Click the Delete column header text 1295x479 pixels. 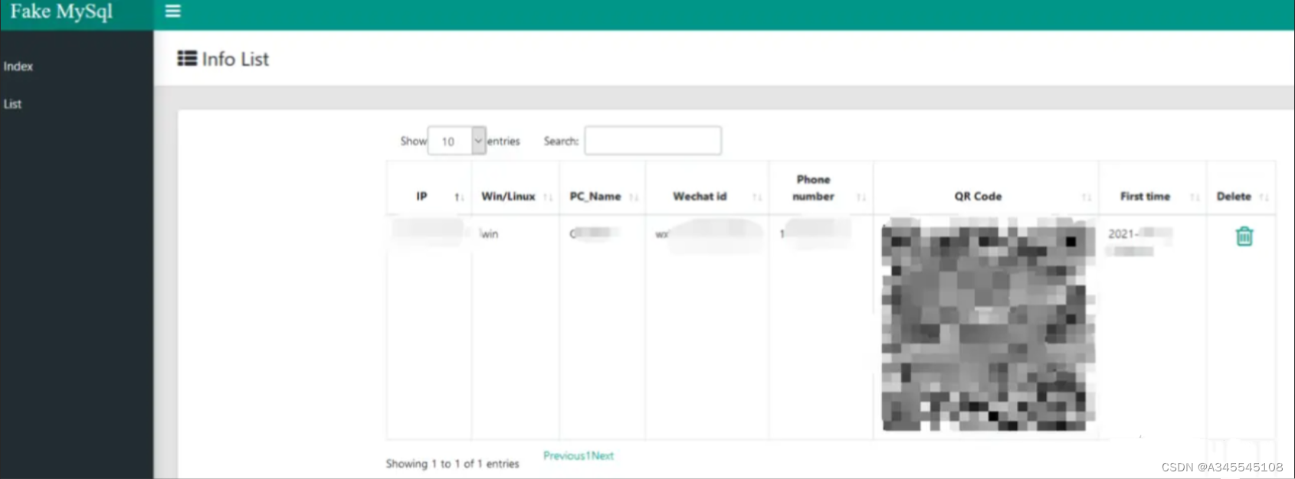click(1234, 197)
